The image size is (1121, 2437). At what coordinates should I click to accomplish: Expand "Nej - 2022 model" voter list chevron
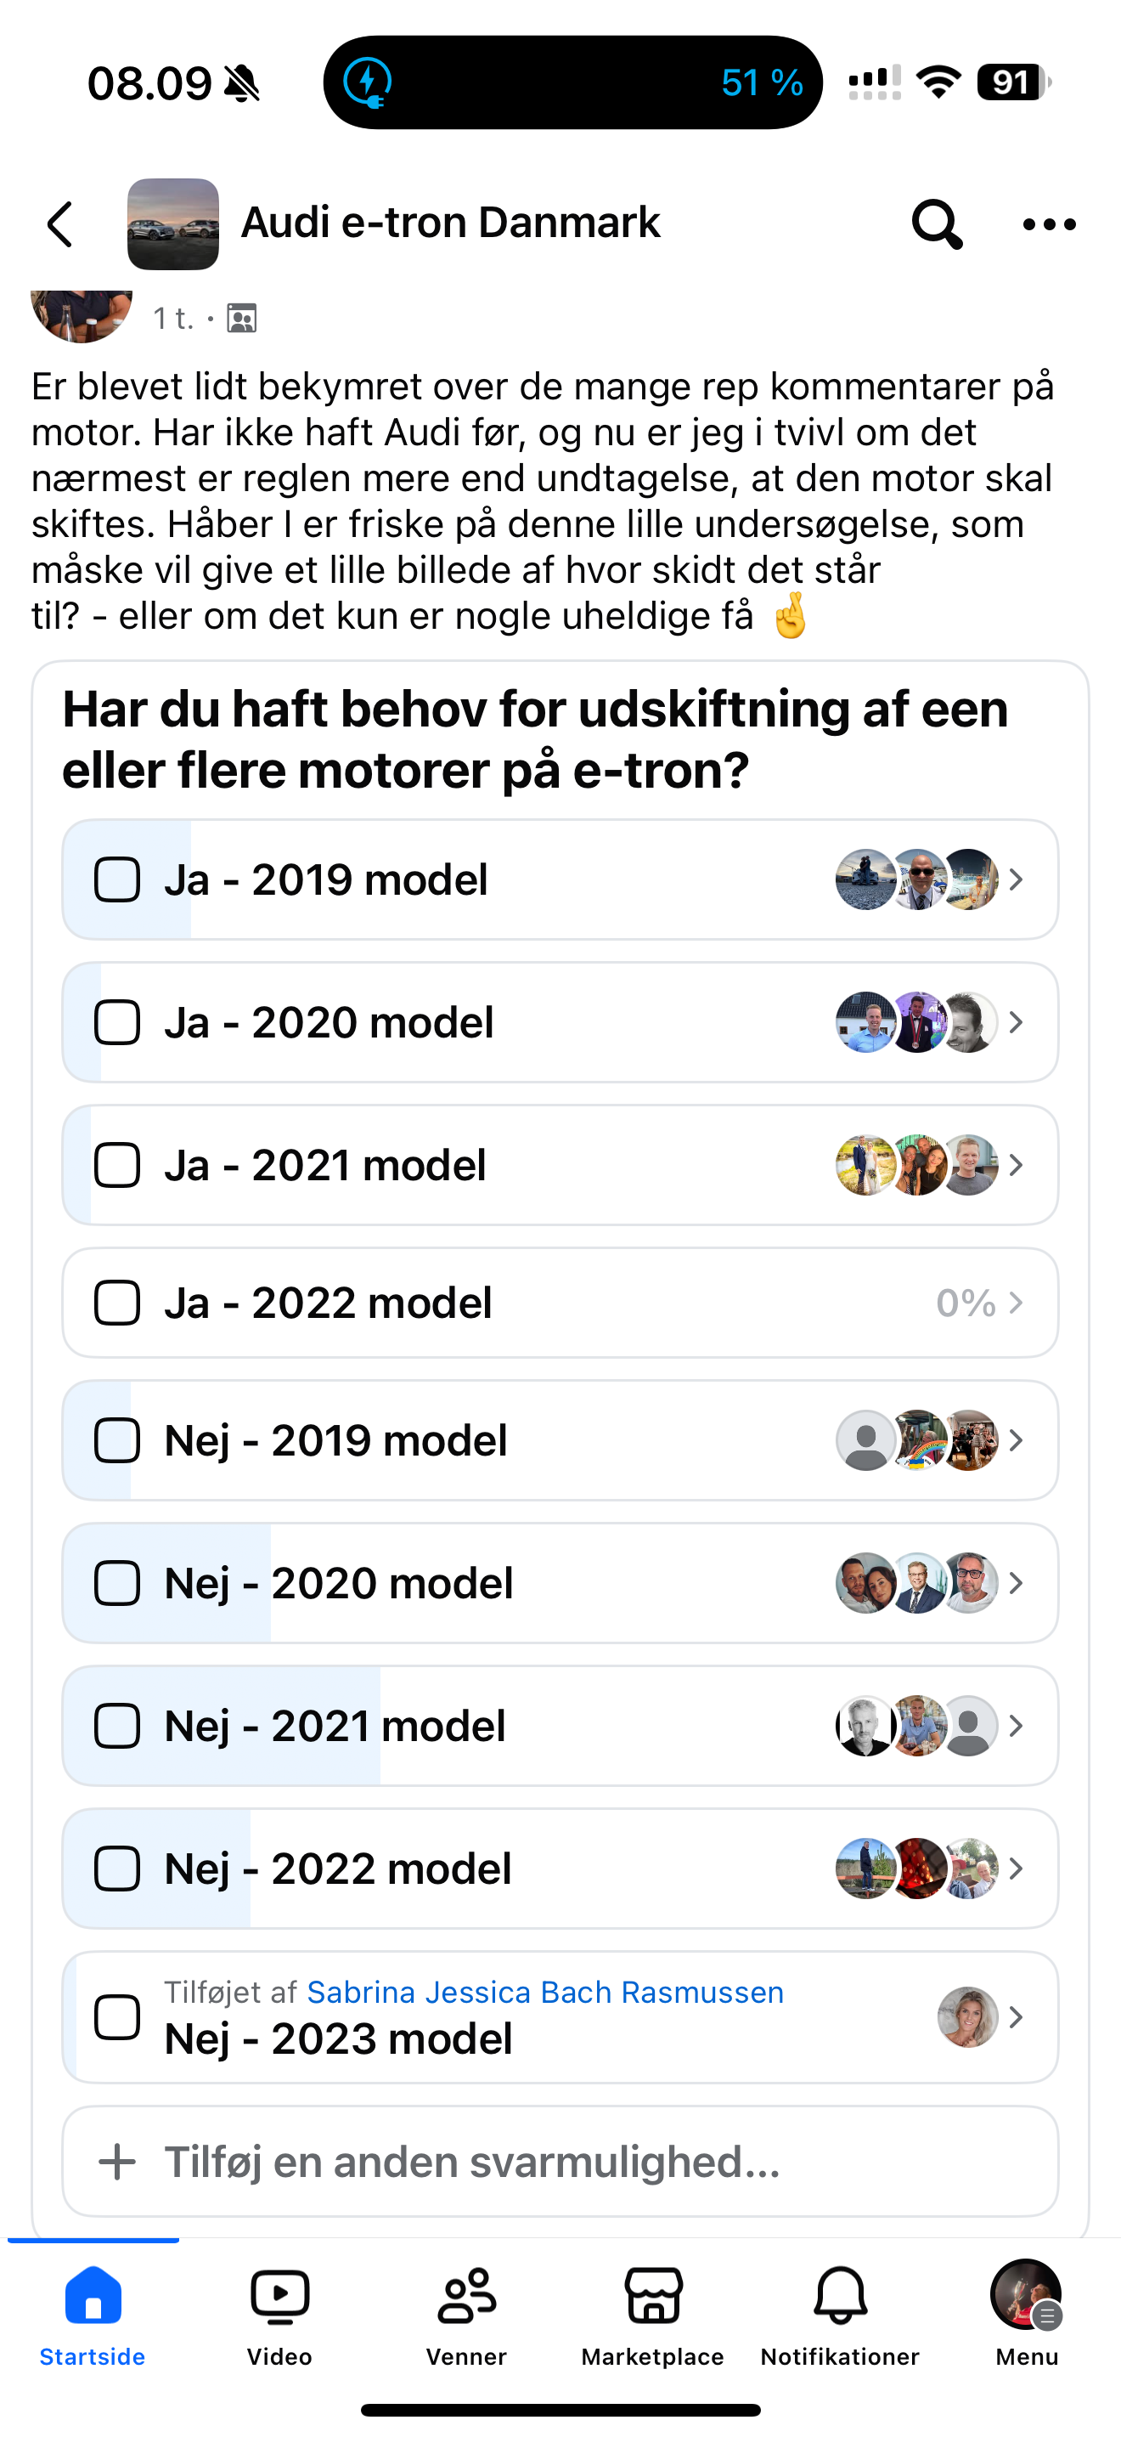coord(1016,1869)
